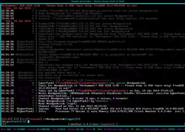The height and width of the screenshot is (132, 185).
Task: Click '54.6KiB downloaded' in bottom bar
Action: (x=113, y=129)
